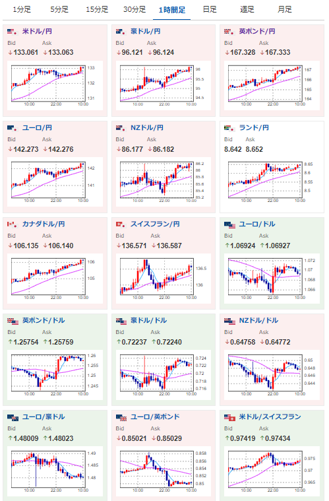
Task: Click the South Africa flag icon beside ランド/円
Action: point(229,128)
